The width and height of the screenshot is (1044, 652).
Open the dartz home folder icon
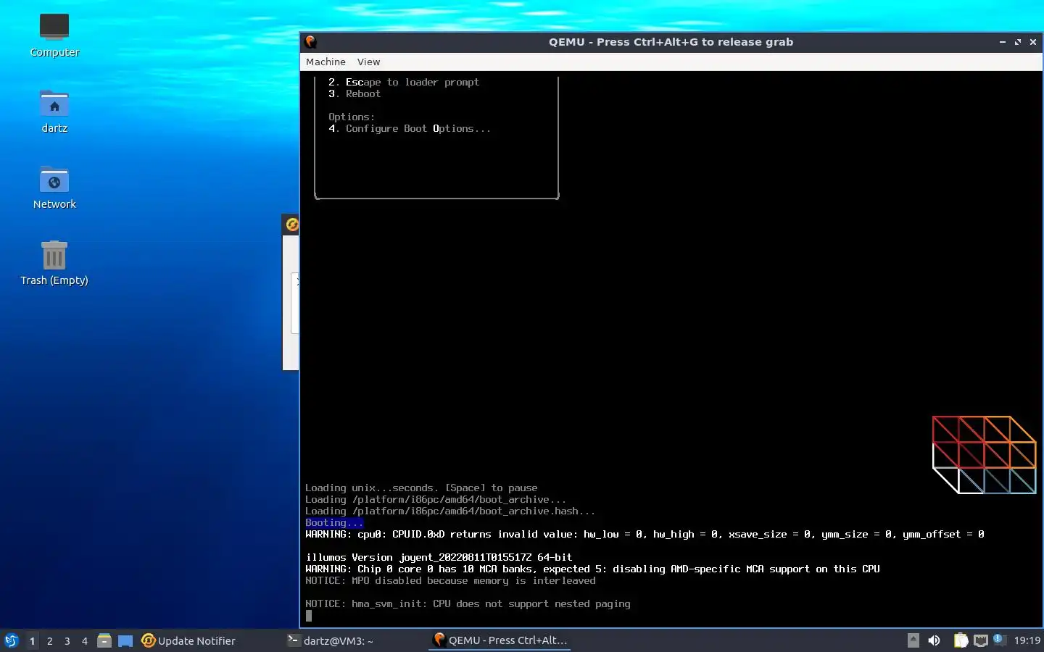(x=54, y=112)
